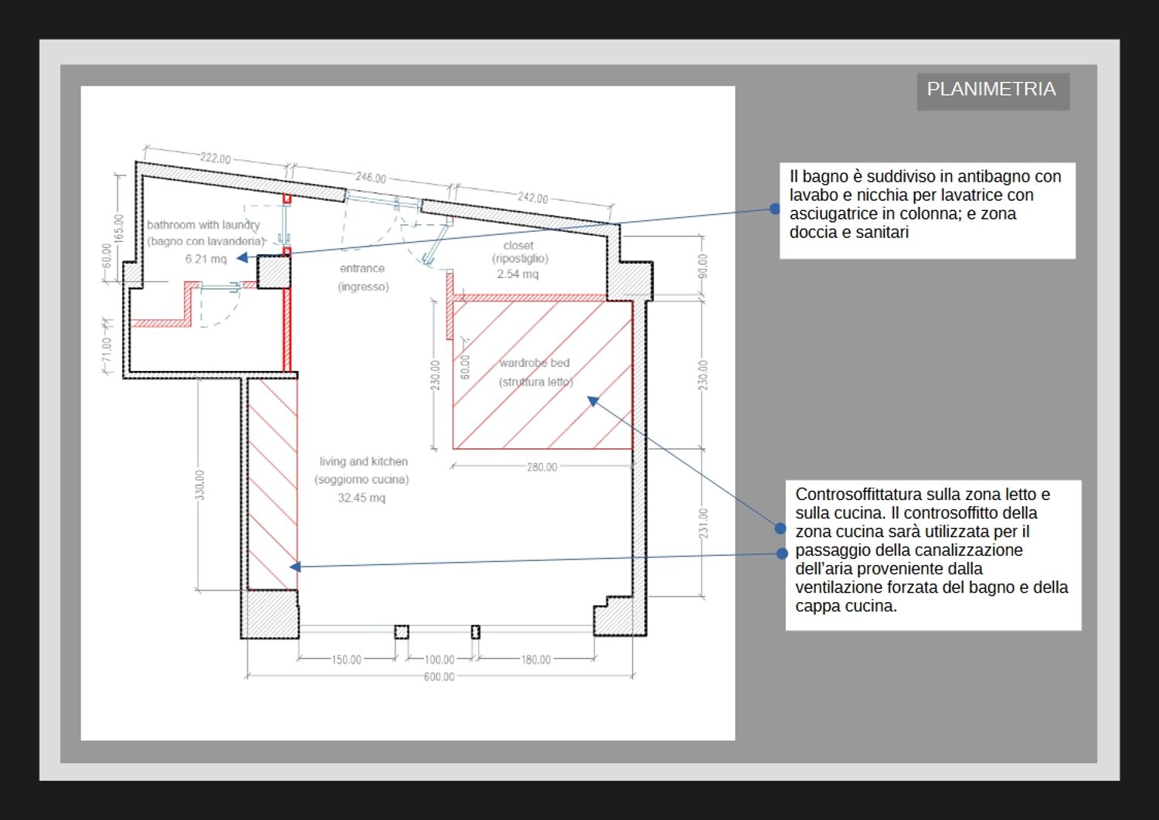This screenshot has width=1159, height=820.
Task: Click the lower blue dot beside Controsoffittatura box
Action: pos(782,553)
